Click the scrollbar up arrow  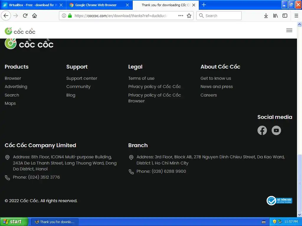(300, 24)
